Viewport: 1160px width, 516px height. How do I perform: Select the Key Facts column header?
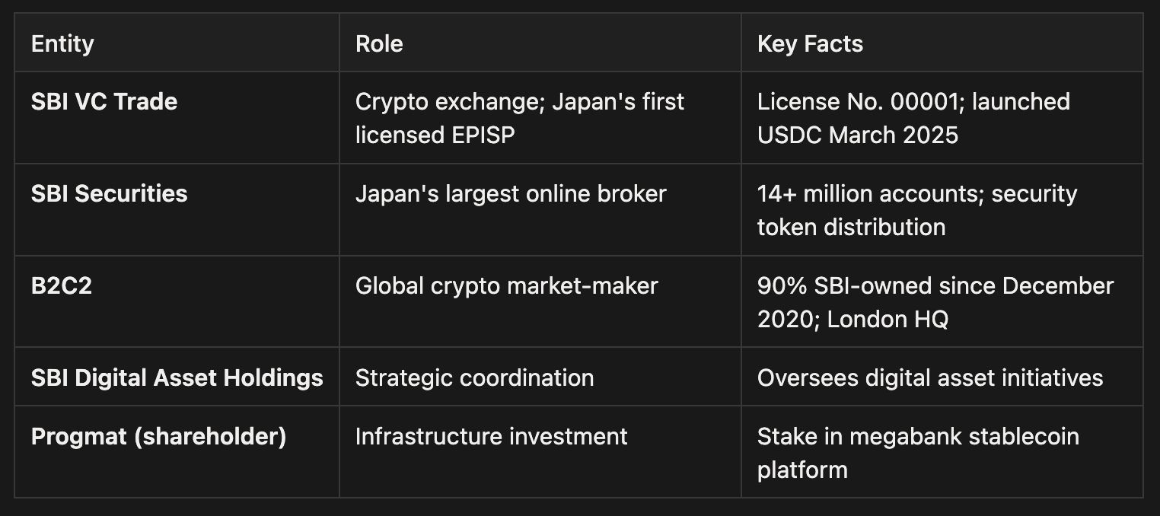[x=810, y=43]
